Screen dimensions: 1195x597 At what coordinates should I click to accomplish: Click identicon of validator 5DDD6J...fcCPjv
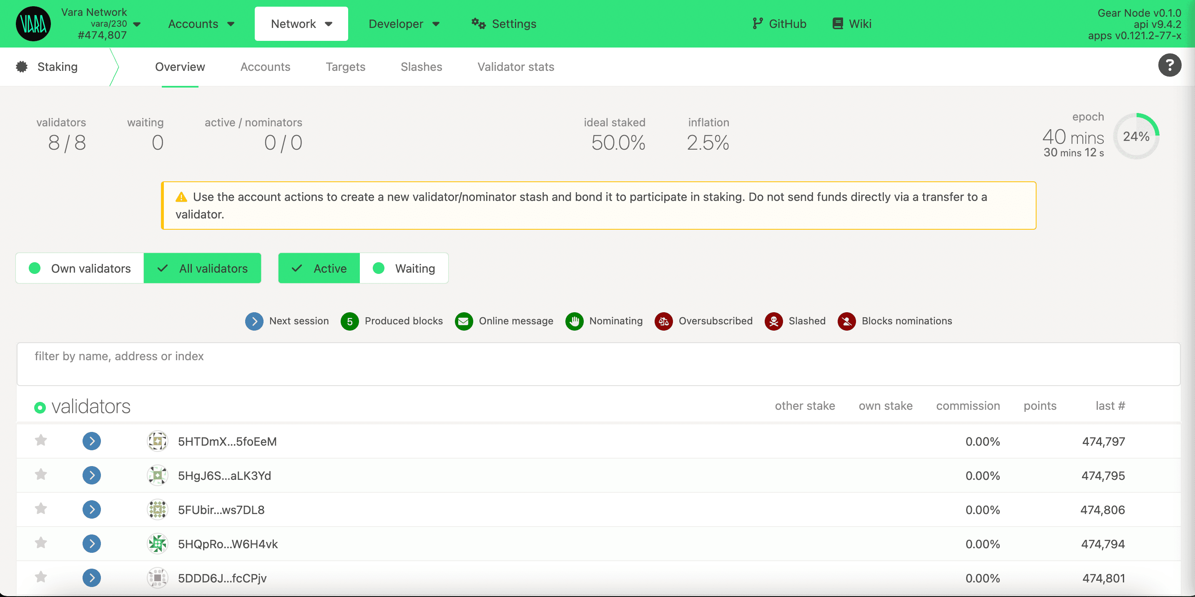[158, 578]
